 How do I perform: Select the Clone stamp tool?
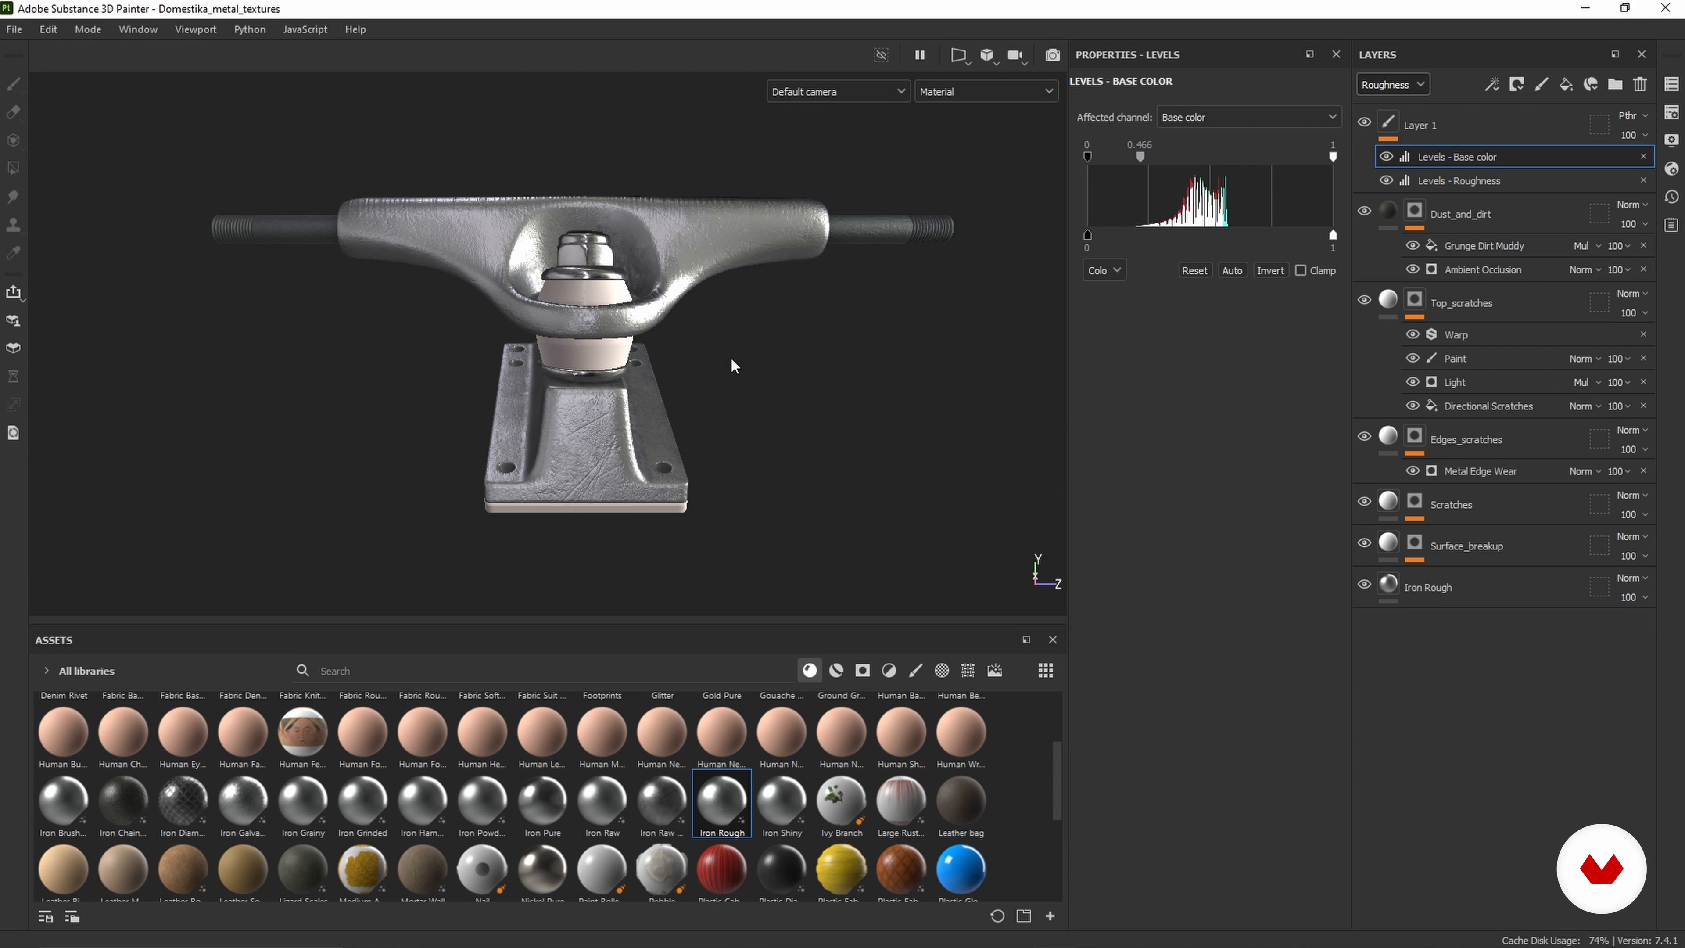(13, 224)
